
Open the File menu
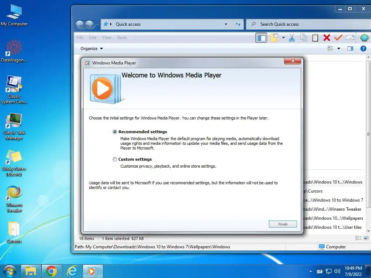pyautogui.click(x=80, y=38)
